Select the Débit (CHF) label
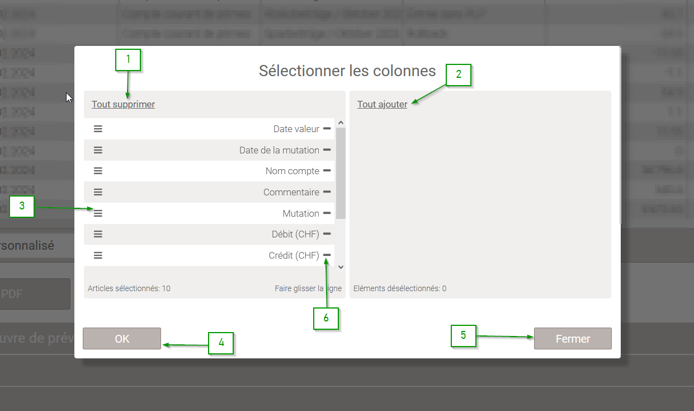The width and height of the screenshot is (694, 411). click(295, 234)
